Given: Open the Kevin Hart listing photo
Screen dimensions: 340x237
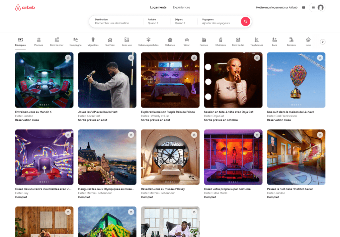Looking at the screenshot, I should click(x=107, y=80).
